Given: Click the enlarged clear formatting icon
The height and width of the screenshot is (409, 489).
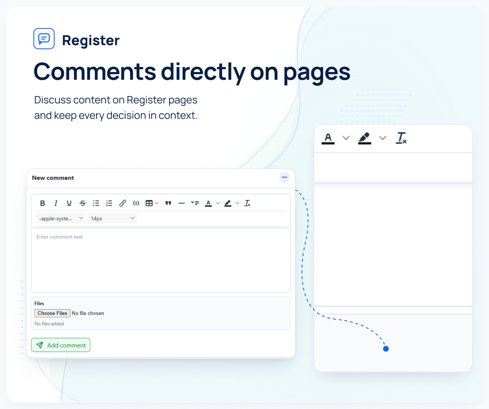Looking at the screenshot, I should click(x=401, y=138).
